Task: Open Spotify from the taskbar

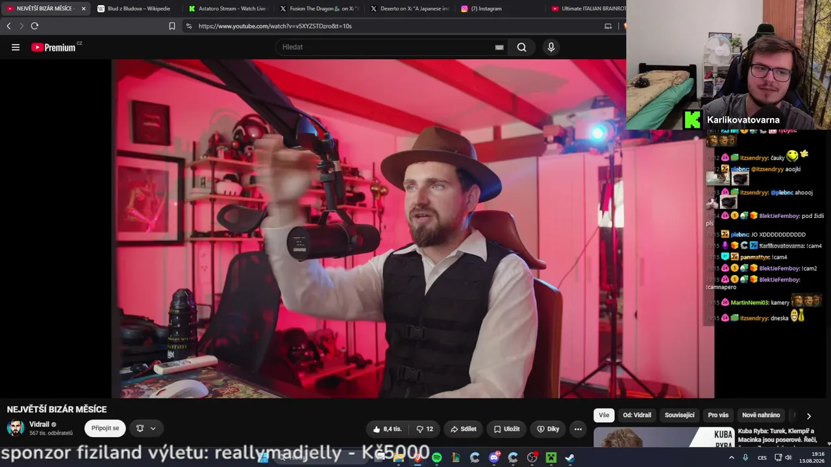Action: point(436,458)
